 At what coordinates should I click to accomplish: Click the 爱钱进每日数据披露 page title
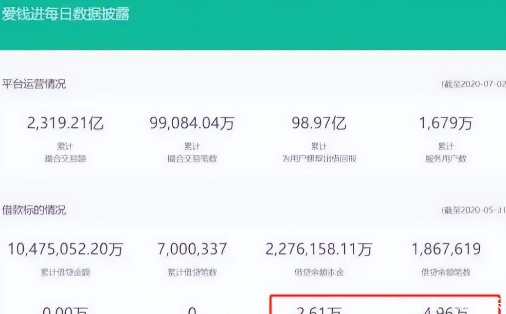[65, 14]
